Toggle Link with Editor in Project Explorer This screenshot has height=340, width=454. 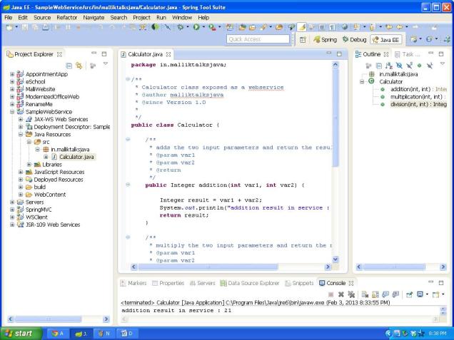79,65
